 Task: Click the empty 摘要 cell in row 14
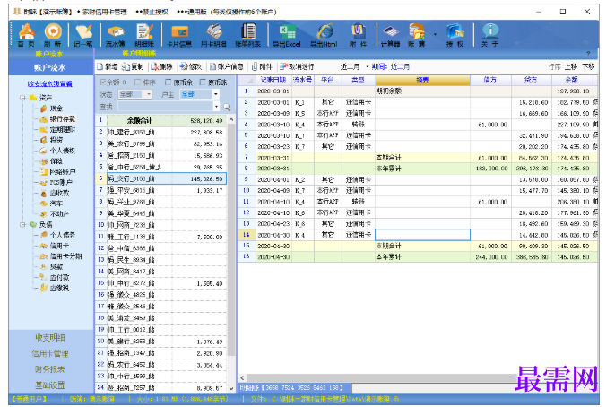coord(422,235)
